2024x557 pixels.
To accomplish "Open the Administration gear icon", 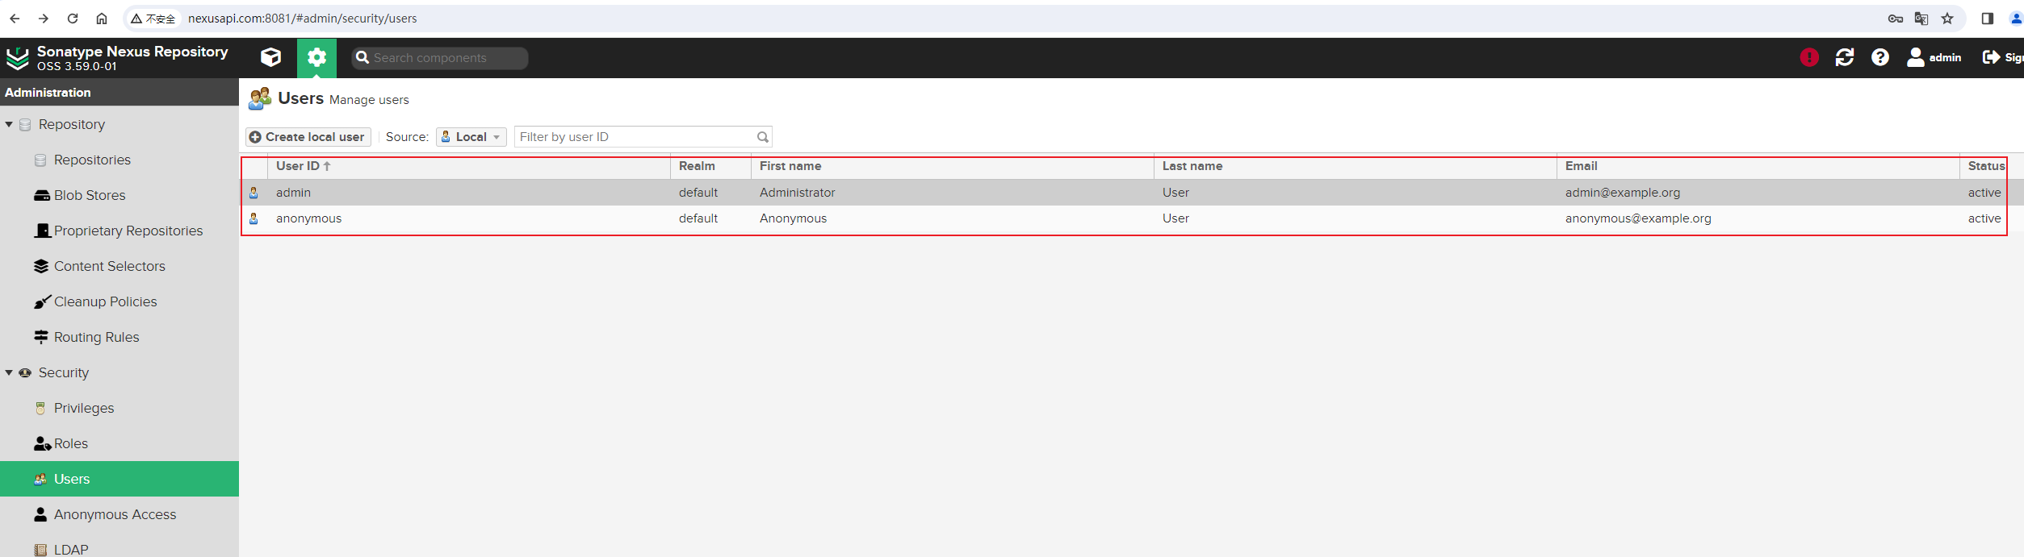I will [x=316, y=57].
